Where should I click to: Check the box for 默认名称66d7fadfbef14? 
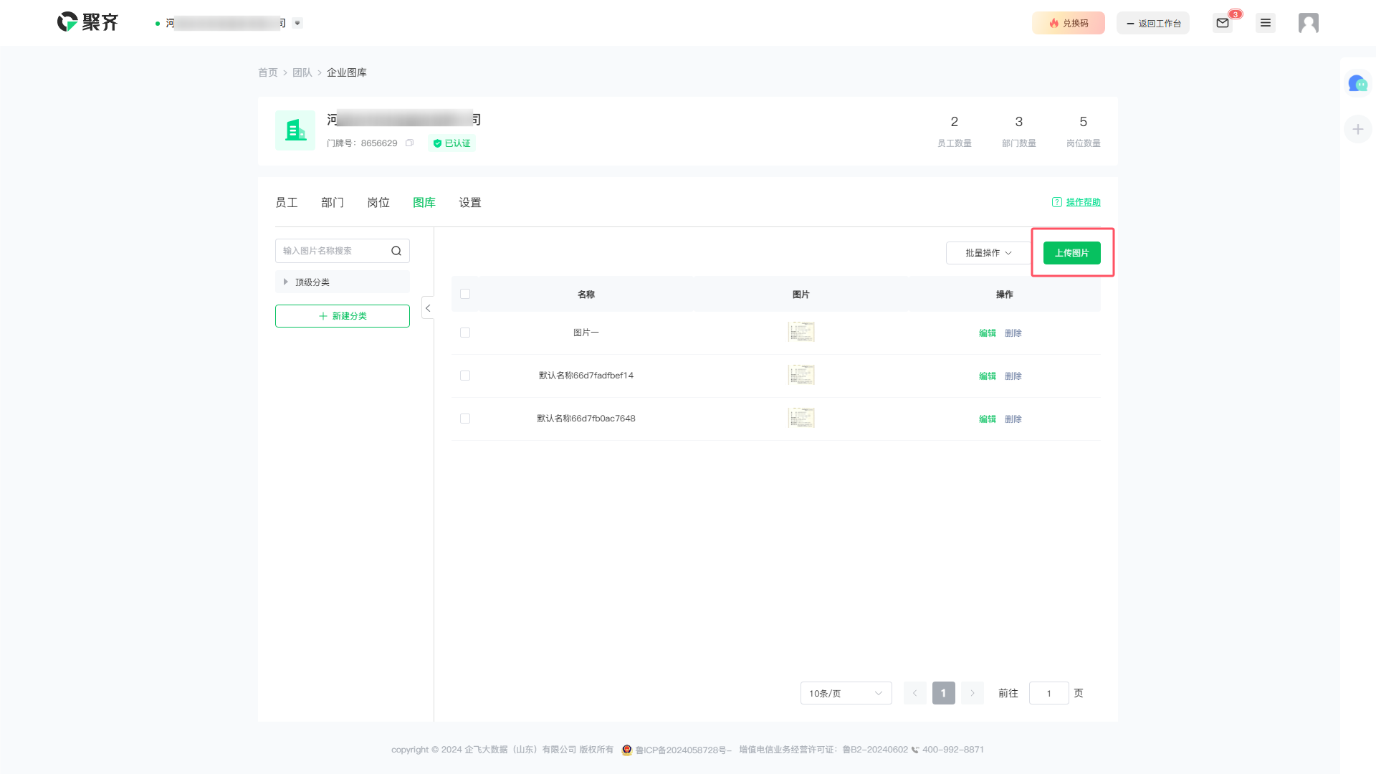pos(465,376)
